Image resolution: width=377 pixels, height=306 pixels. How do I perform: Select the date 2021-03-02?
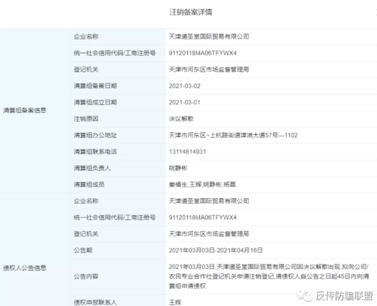point(184,86)
